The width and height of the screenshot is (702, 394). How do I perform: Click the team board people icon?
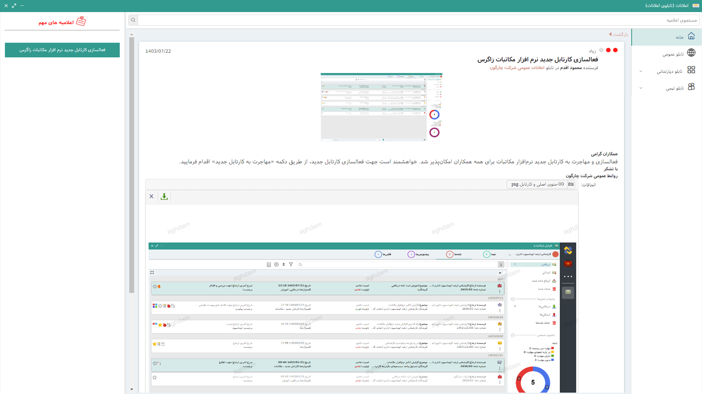pyautogui.click(x=691, y=87)
